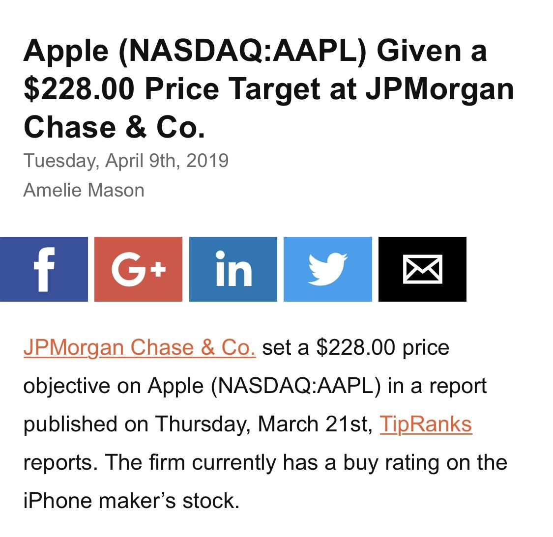Follow the TipRanks link

pyautogui.click(x=426, y=424)
